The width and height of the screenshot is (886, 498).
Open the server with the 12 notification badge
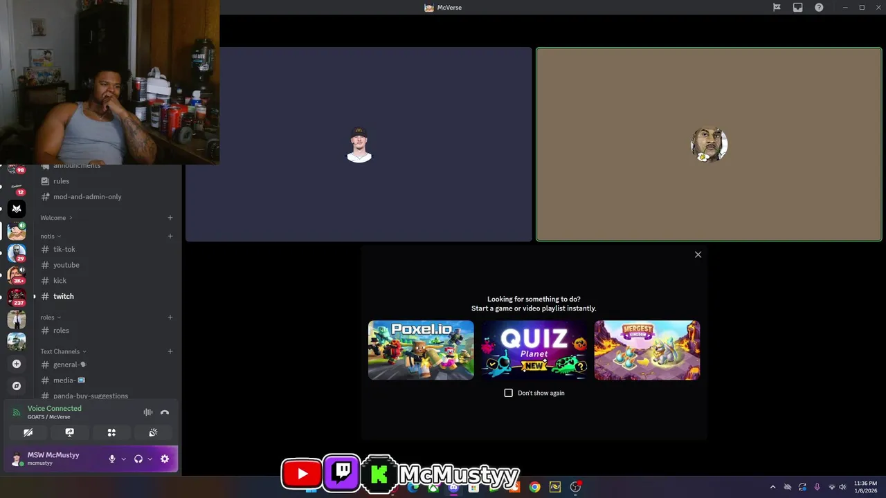pyautogui.click(x=17, y=187)
